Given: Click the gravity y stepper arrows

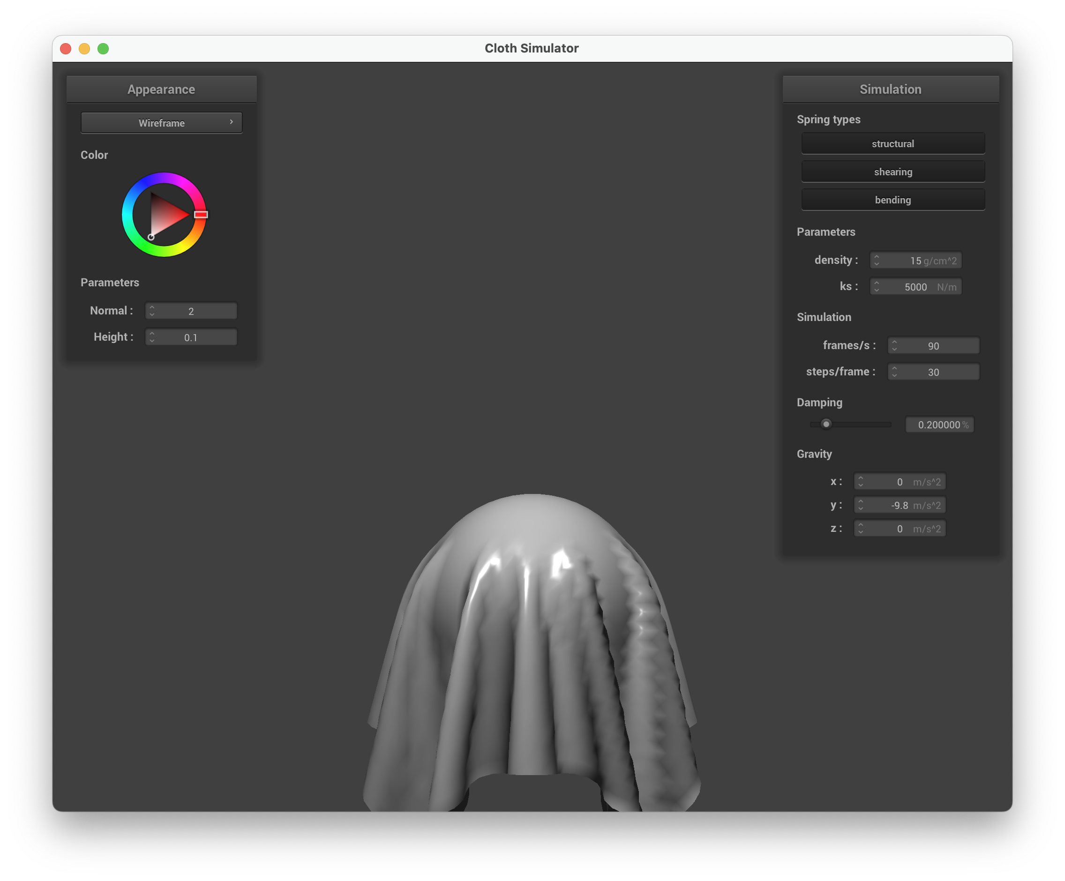Looking at the screenshot, I should coord(860,505).
